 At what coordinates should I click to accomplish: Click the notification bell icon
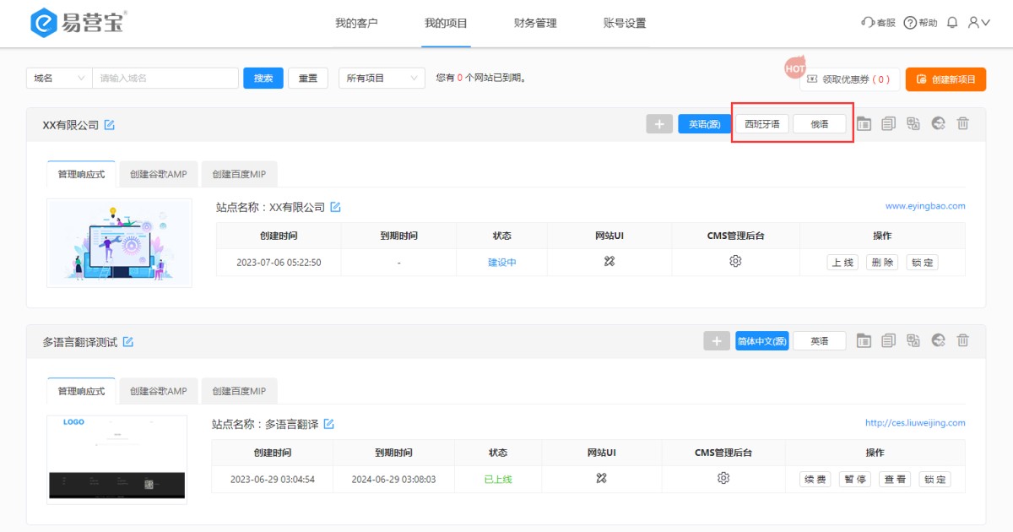(952, 23)
